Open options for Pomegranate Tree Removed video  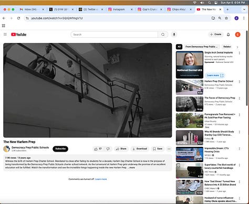point(240,115)
